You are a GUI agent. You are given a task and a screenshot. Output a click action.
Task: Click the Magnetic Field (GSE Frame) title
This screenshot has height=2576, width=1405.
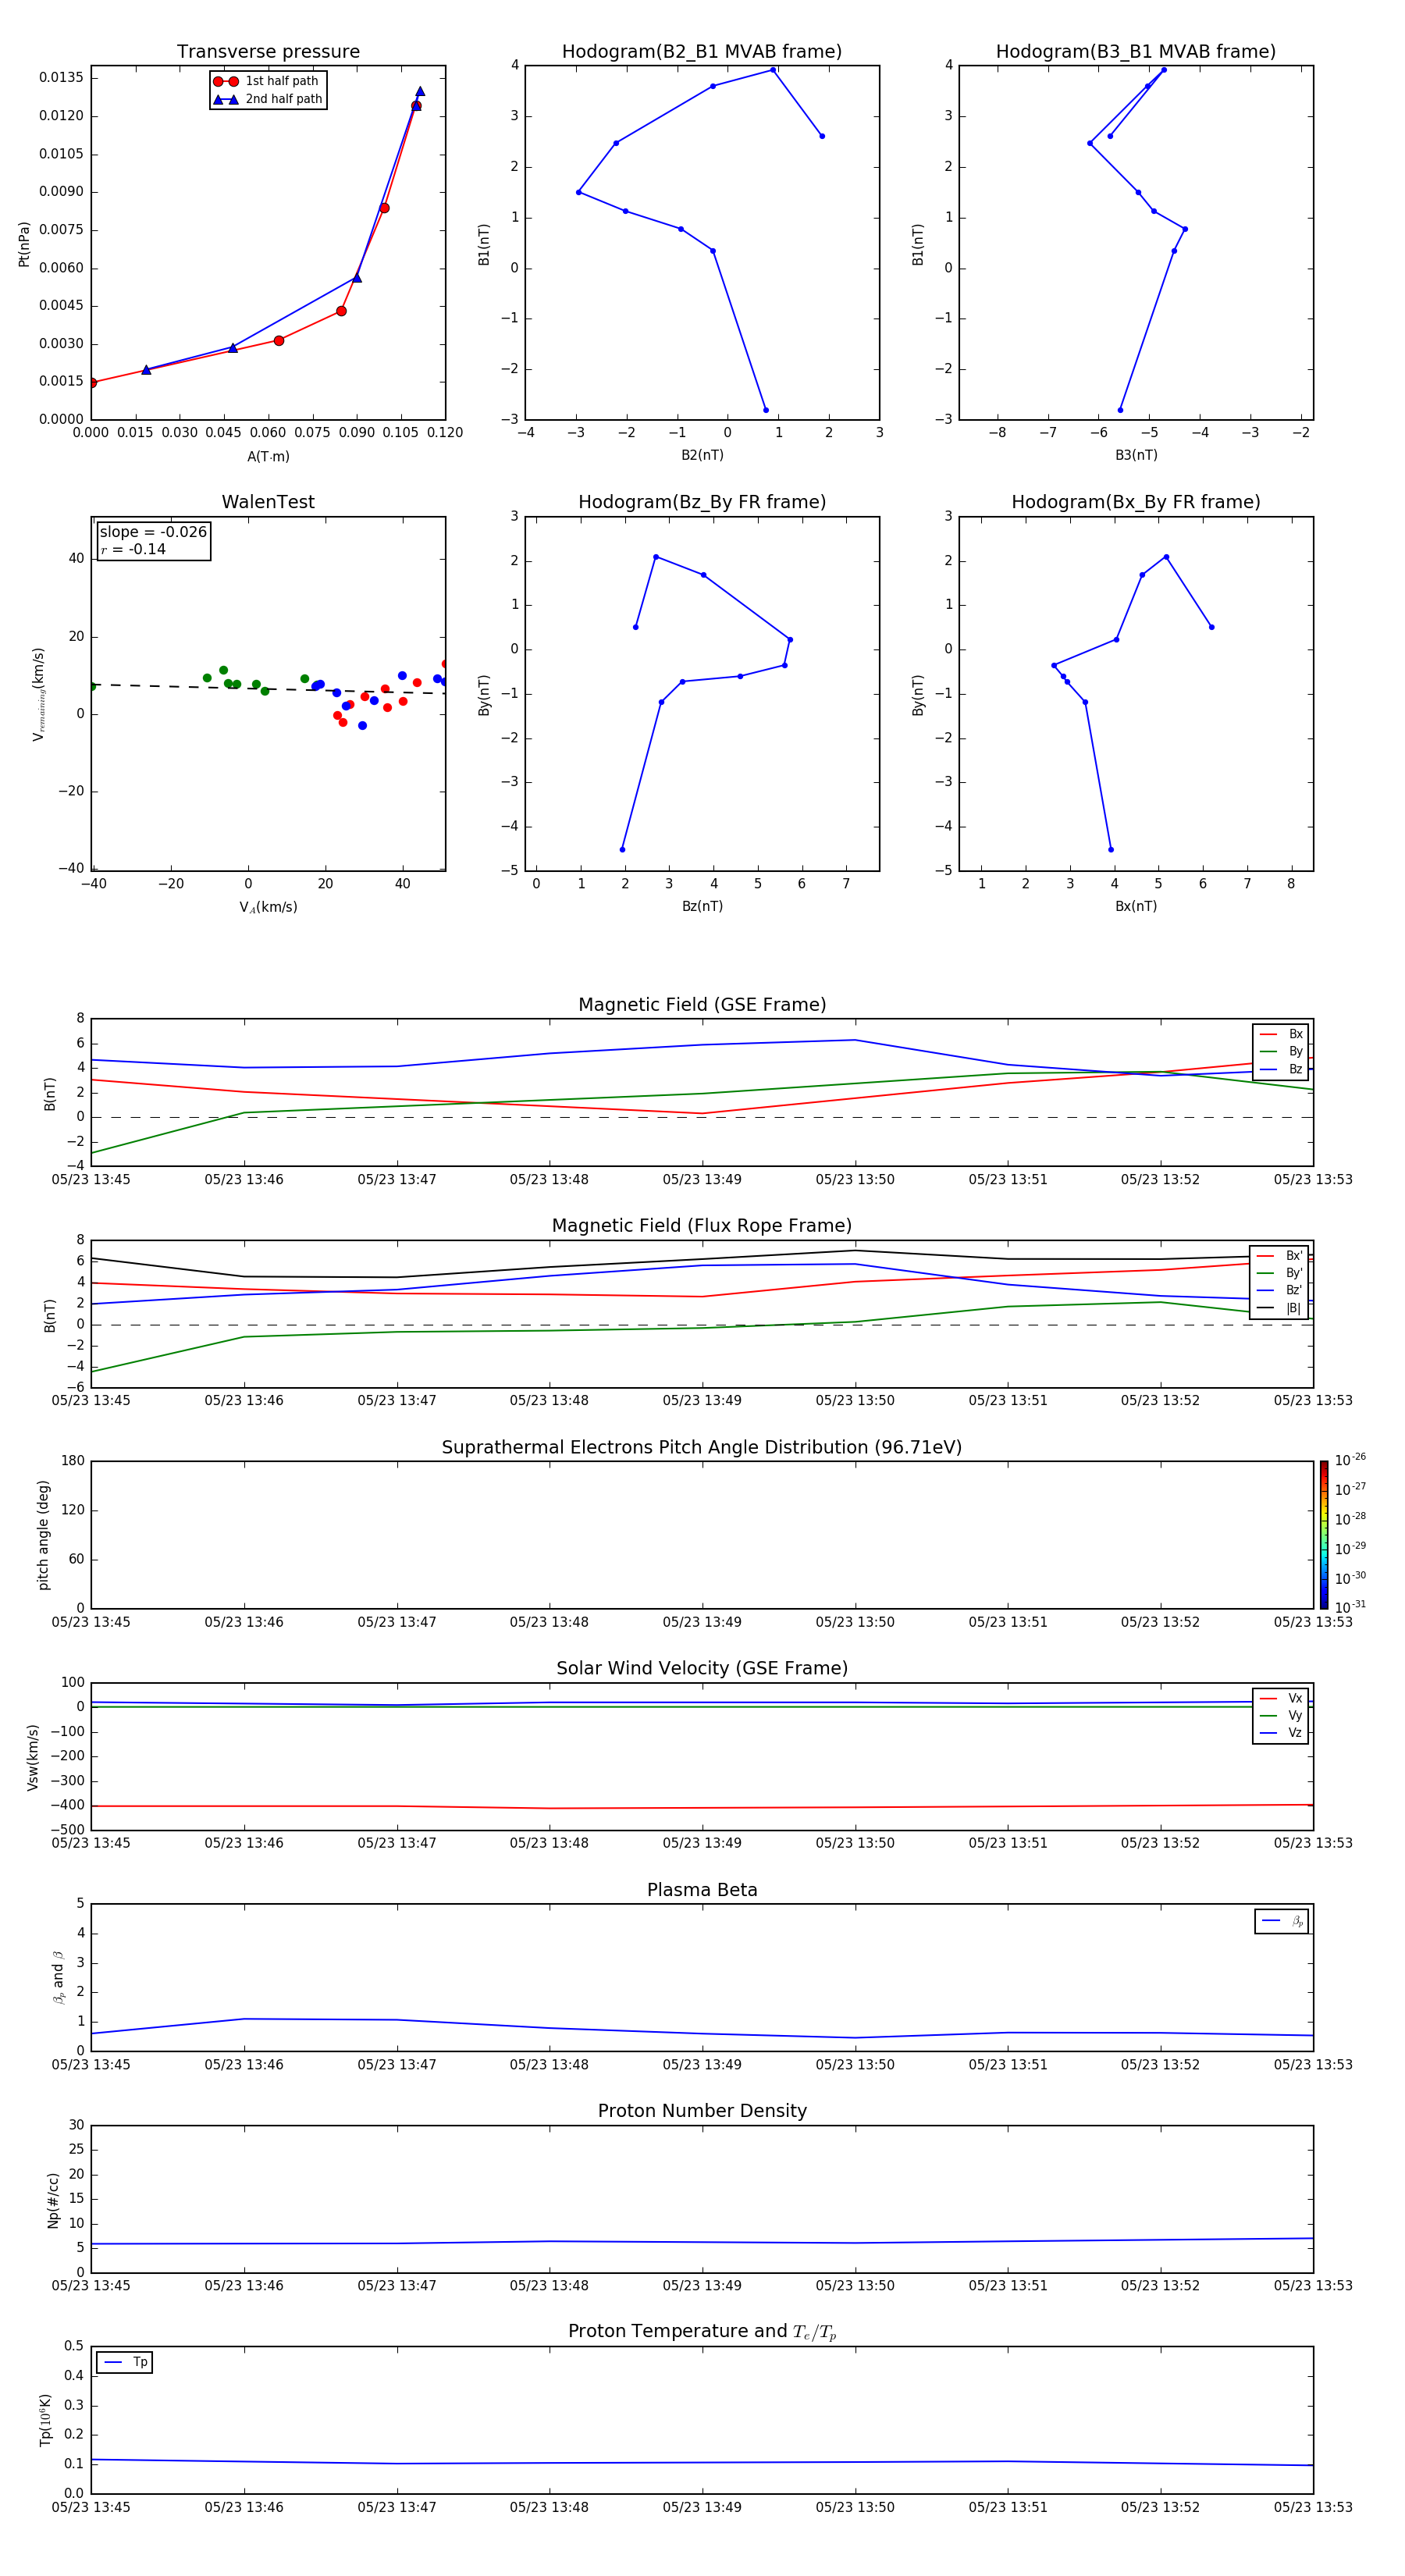pyautogui.click(x=702, y=1005)
